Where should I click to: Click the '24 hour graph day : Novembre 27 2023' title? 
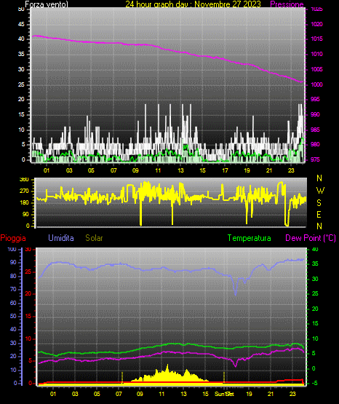tap(193, 4)
